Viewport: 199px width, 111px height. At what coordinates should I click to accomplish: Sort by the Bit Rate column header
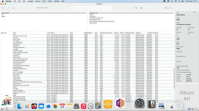click(149, 33)
